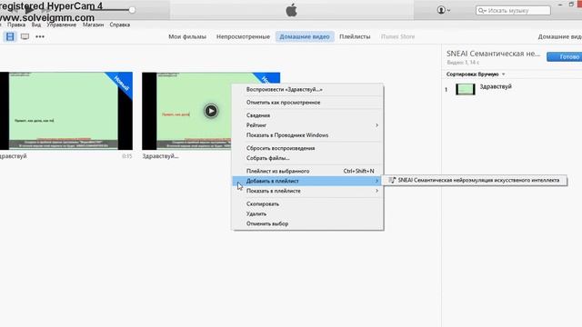This screenshot has width=582, height=327.
Task: Open the 'Вид' menu
Action: click(36, 25)
